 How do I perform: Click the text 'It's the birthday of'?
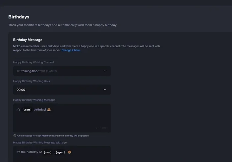tap(29, 152)
